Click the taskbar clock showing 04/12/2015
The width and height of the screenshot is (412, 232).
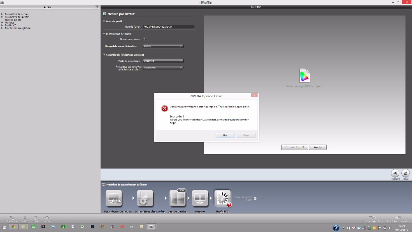402,228
